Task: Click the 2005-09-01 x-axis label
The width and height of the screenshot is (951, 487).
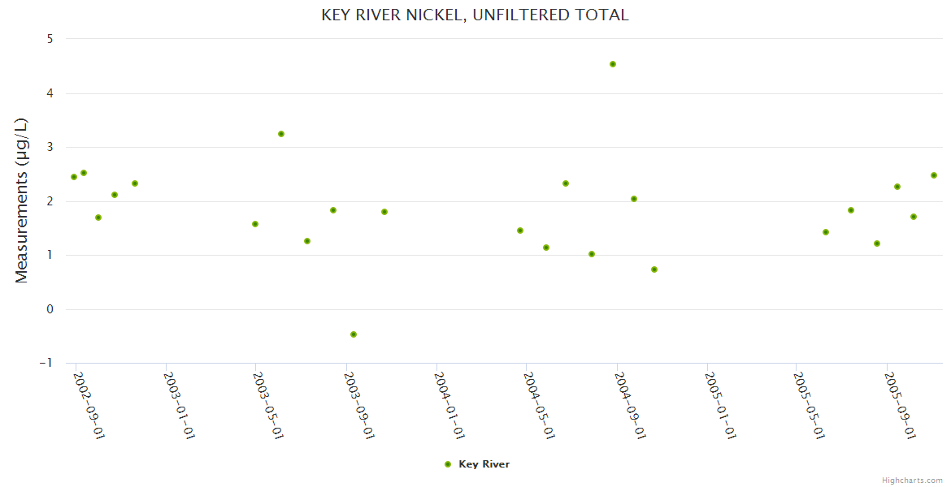Action: (x=899, y=405)
